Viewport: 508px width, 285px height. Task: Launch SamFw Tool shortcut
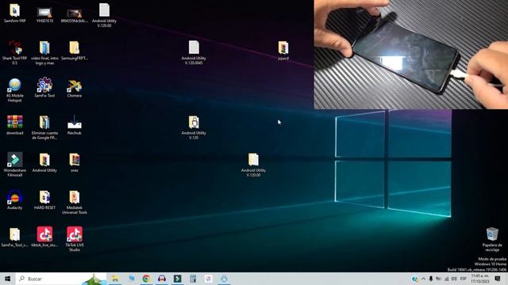pyautogui.click(x=44, y=88)
